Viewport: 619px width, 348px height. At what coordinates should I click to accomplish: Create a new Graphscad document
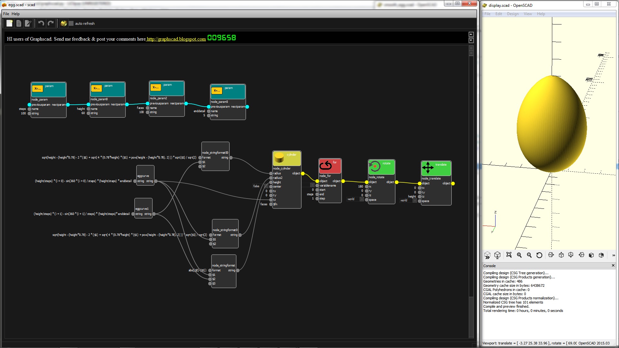[x=9, y=23]
